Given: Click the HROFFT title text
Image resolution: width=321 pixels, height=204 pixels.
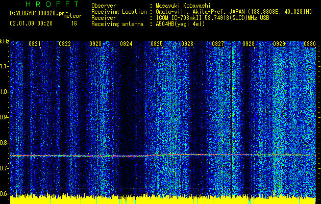Looking at the screenshot, I should click(53, 4).
